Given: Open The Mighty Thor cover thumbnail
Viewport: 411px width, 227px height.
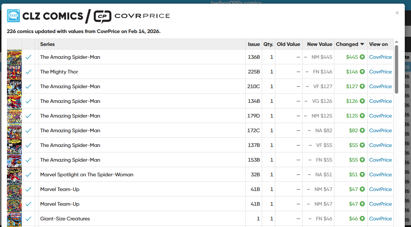Looking at the screenshot, I should point(14,72).
